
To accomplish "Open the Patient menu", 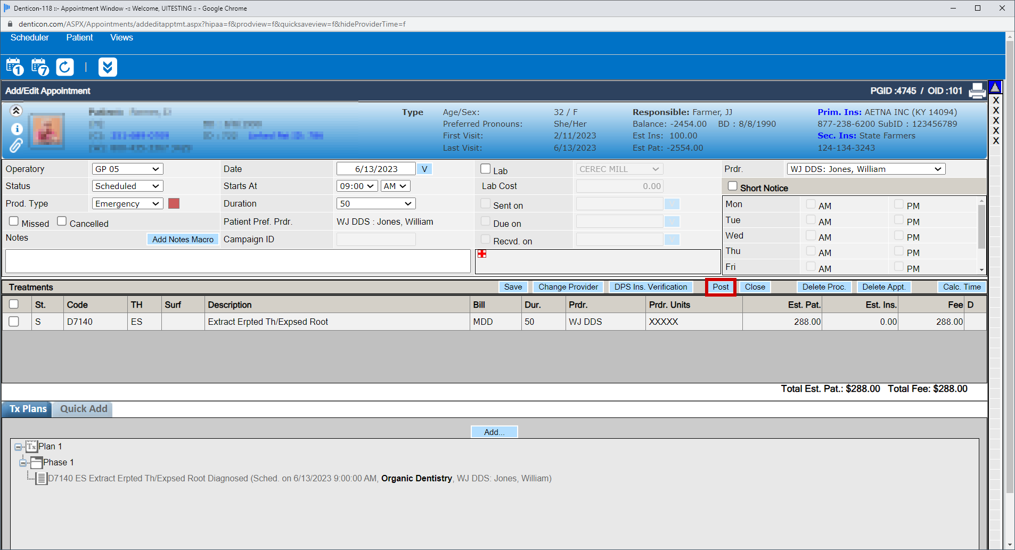I will 79,37.
